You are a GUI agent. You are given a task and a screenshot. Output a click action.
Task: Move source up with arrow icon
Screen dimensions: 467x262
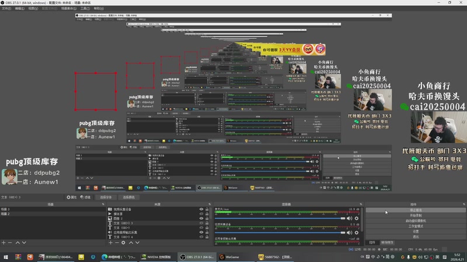coord(131,243)
